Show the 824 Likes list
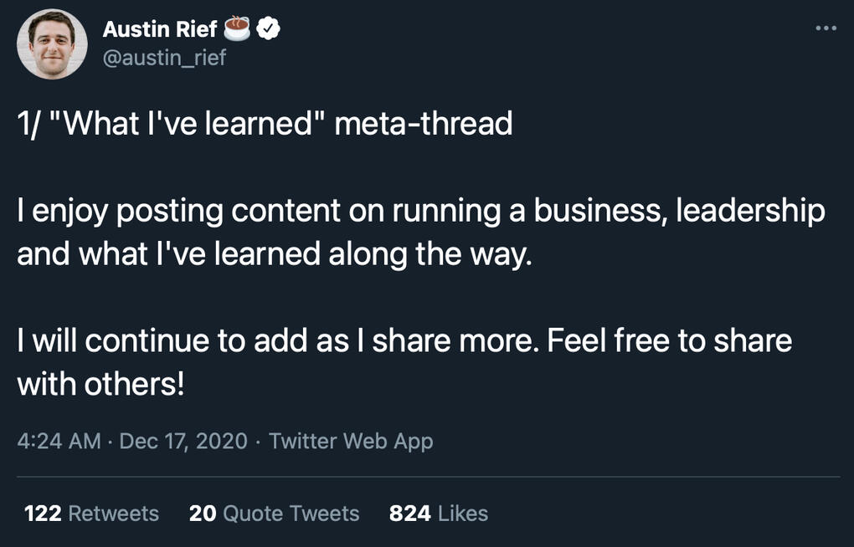 click(x=438, y=513)
